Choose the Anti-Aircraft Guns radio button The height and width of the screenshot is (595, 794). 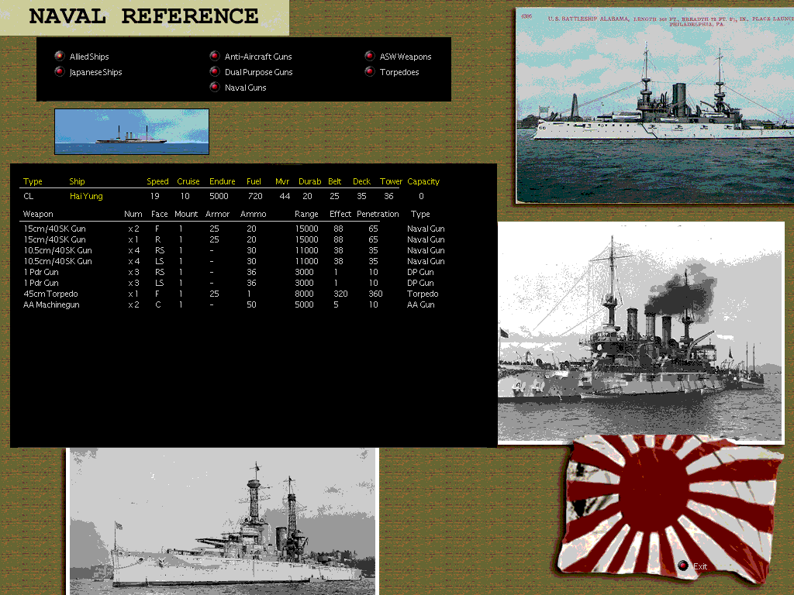215,56
